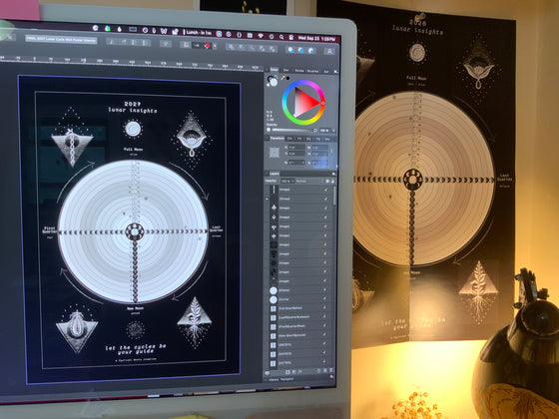
Task: Toggle visibility of the First Quarter text layer
Action: click(324, 325)
